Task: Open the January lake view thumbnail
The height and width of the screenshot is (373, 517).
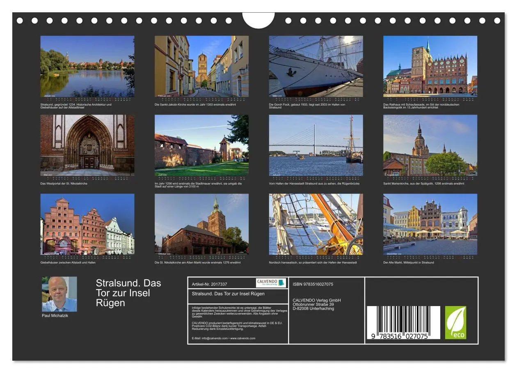Action: 87,67
